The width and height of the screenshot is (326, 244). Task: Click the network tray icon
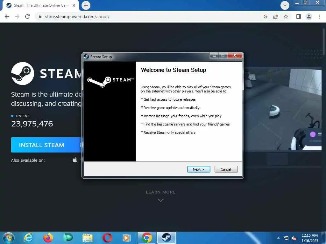286,238
